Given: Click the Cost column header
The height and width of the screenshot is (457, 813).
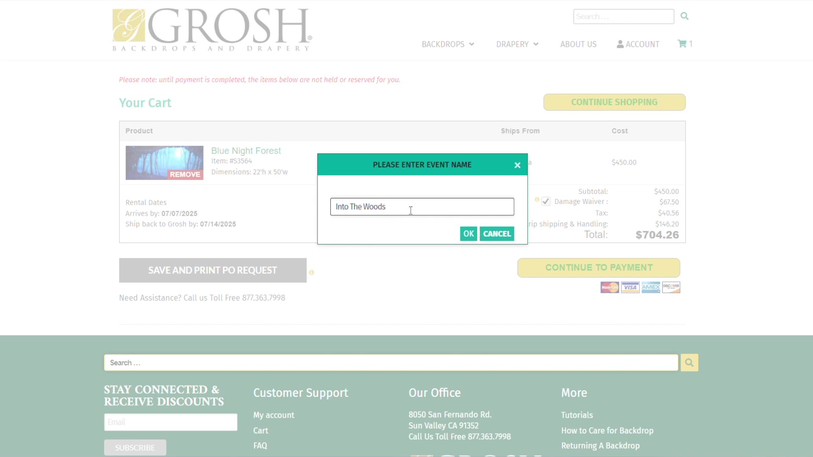Looking at the screenshot, I should click(x=619, y=131).
